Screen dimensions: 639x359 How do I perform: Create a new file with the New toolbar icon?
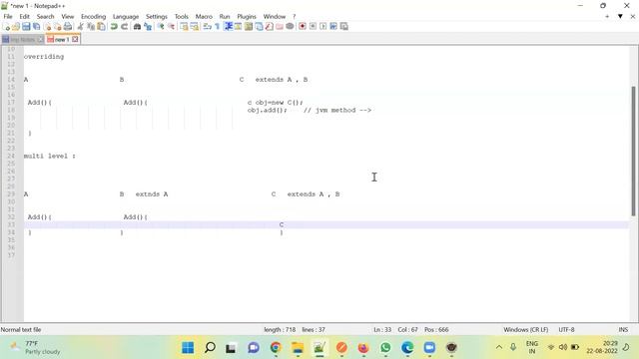click(x=6, y=27)
